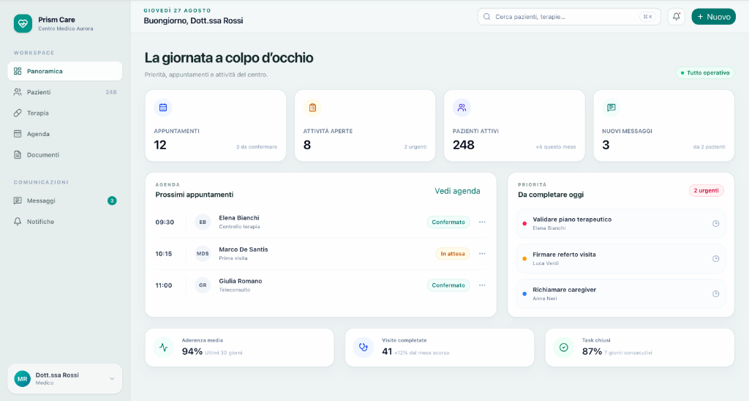Open the Firmare referto visita task
Screen dimensions: 749x401
[620, 258]
